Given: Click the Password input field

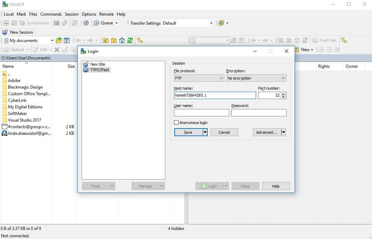Looking at the screenshot, I should point(259,113).
